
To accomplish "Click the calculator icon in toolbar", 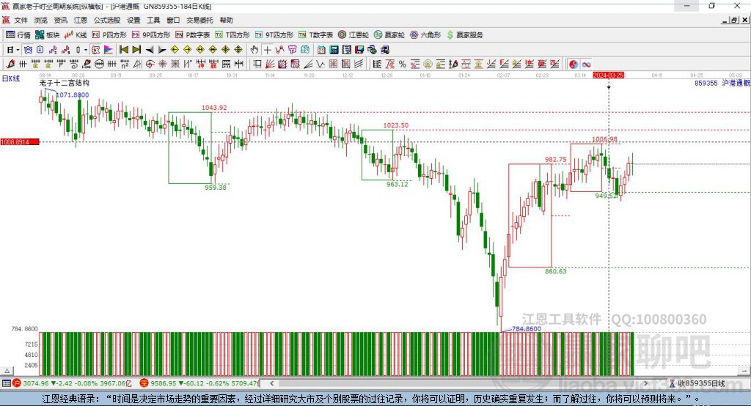I will [x=334, y=50].
